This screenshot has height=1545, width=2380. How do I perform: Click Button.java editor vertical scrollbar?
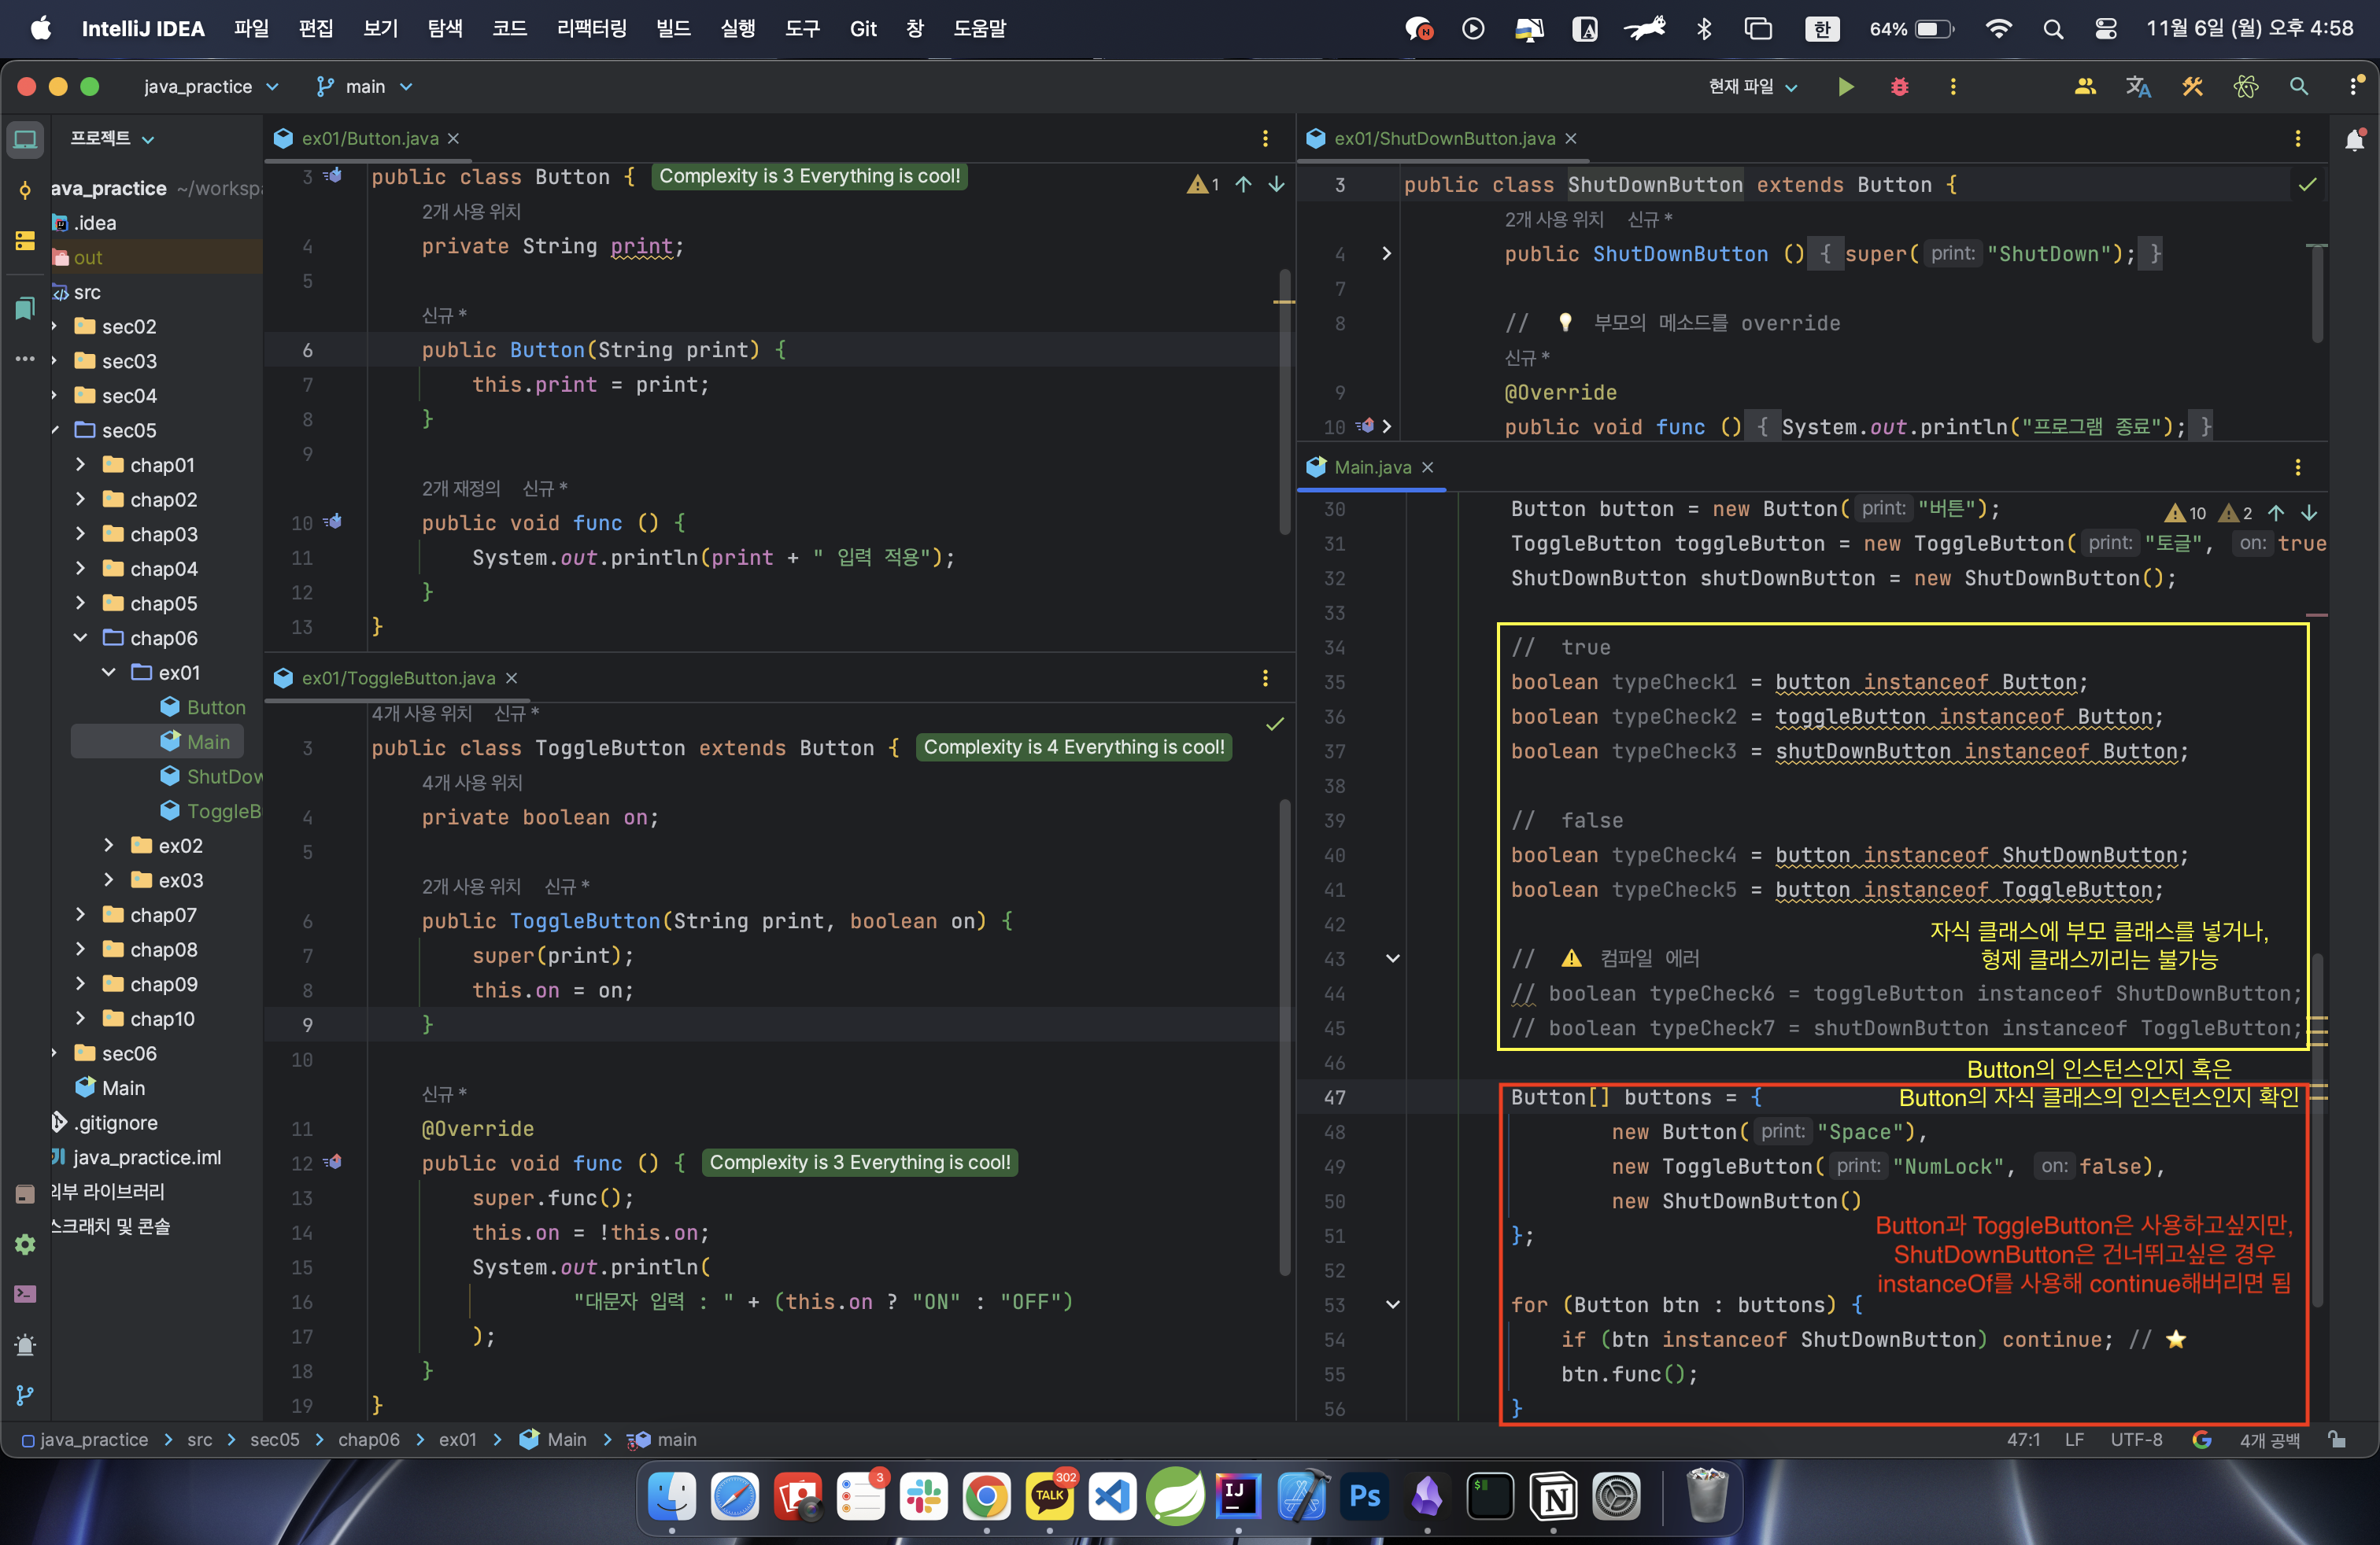click(1284, 400)
